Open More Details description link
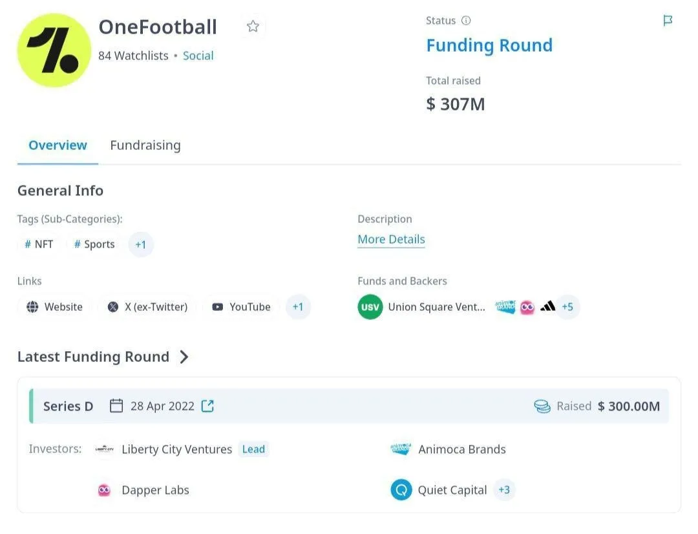This screenshot has width=698, height=534. coord(391,239)
